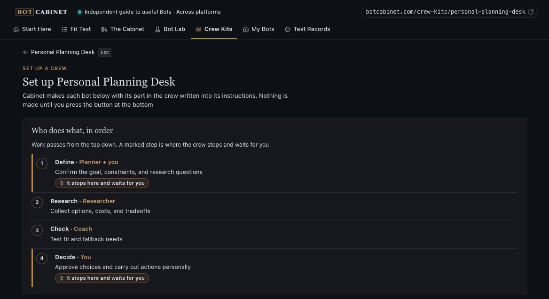
Task: Click the Bot Lab flask icon
Action: [157, 30]
